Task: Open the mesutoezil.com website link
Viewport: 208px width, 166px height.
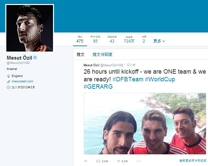Action: (23, 81)
